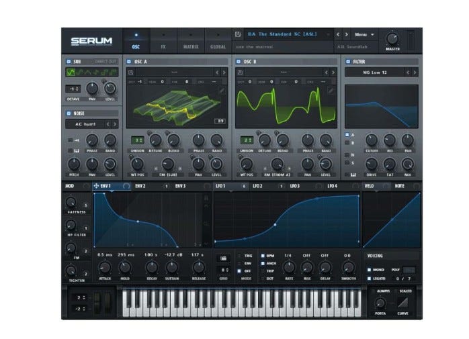Click the filter CUTOFF knob
The image size is (469, 339).
click(372, 140)
